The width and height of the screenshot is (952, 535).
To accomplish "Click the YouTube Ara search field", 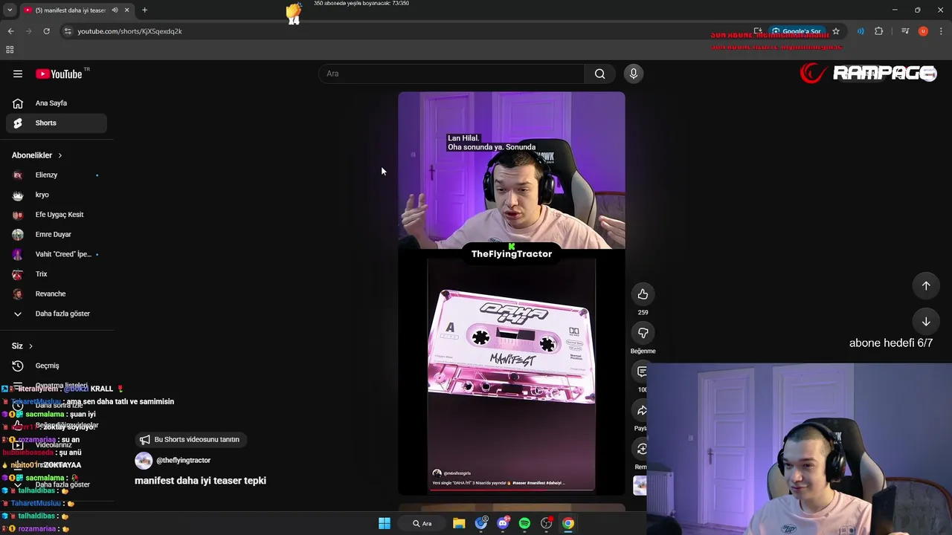I will tap(451, 74).
